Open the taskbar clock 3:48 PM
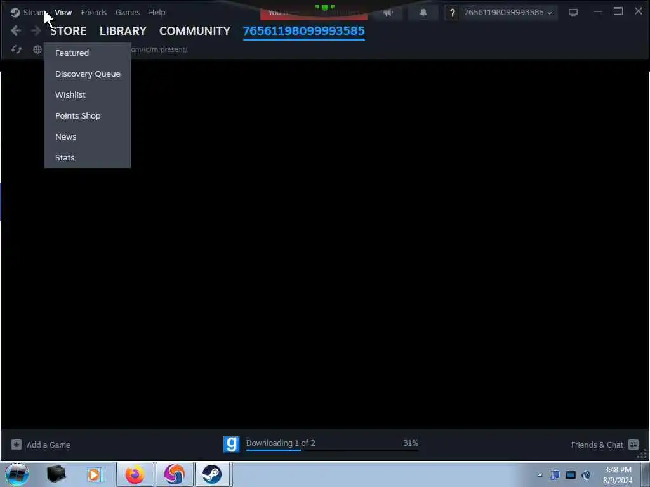650x487 pixels. click(x=618, y=475)
